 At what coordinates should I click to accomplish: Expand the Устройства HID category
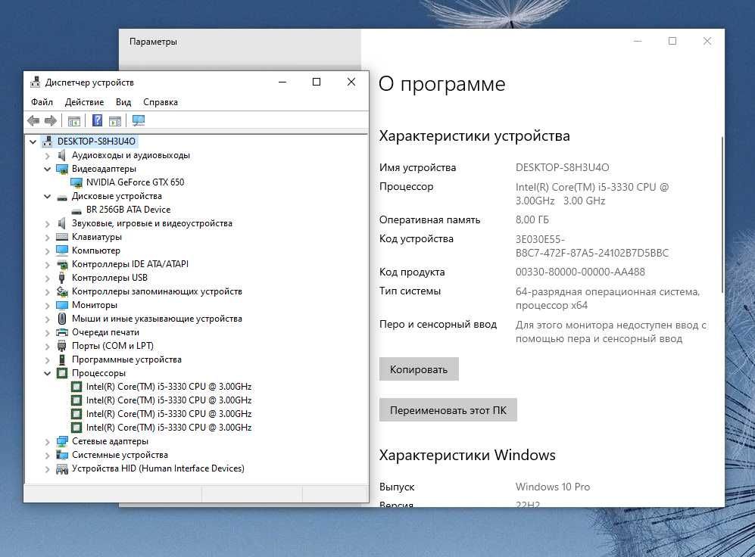(47, 469)
